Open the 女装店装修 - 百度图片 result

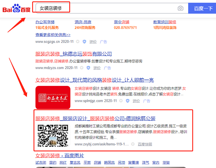coord(60,156)
